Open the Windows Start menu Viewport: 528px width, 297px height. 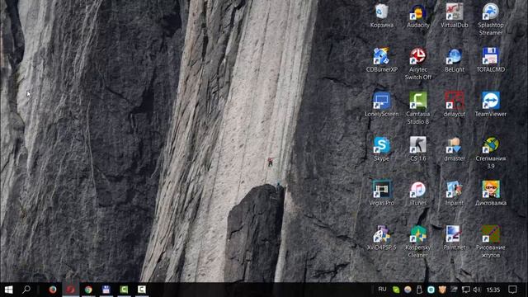(8, 290)
